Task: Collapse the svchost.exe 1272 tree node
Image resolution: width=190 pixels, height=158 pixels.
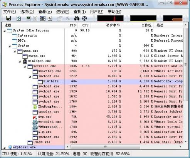Action: [30, 77]
